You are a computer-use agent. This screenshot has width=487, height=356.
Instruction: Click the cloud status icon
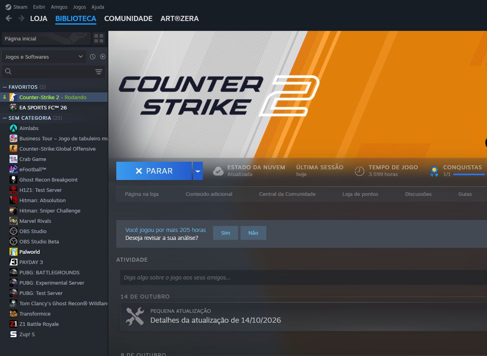tap(218, 171)
